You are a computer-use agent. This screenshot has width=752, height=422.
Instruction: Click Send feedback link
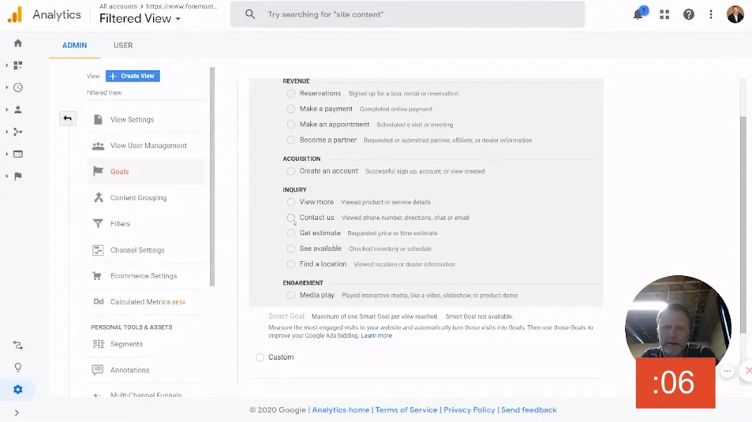coord(529,410)
